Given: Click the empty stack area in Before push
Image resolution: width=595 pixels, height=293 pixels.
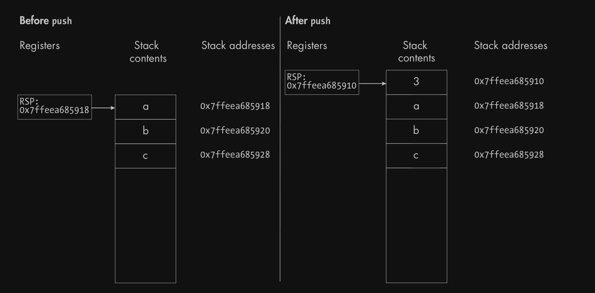Looking at the screenshot, I should point(145,225).
